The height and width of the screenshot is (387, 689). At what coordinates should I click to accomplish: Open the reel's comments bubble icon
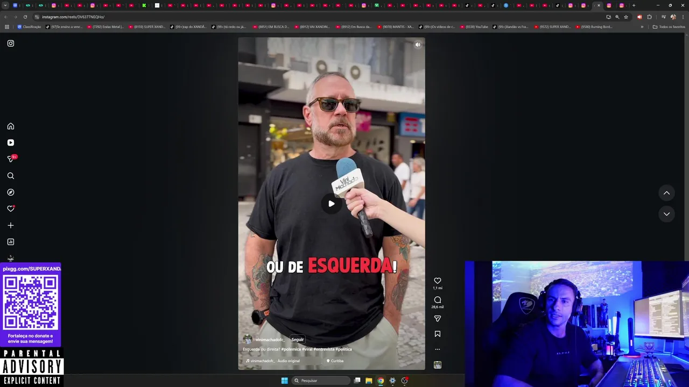point(438,300)
